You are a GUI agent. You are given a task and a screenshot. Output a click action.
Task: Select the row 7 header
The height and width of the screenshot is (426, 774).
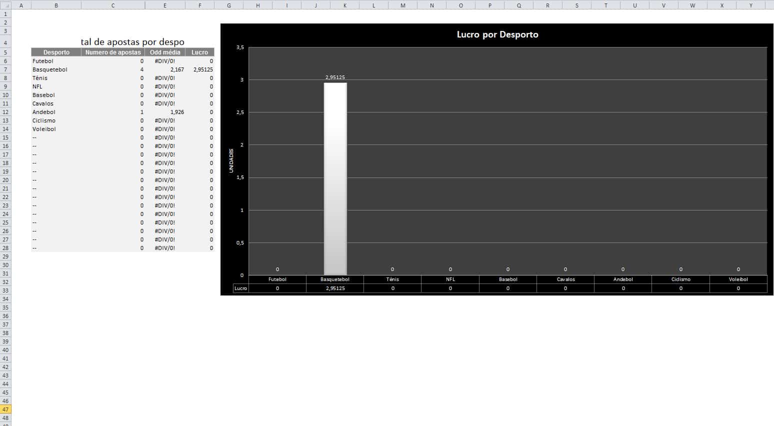(5, 69)
